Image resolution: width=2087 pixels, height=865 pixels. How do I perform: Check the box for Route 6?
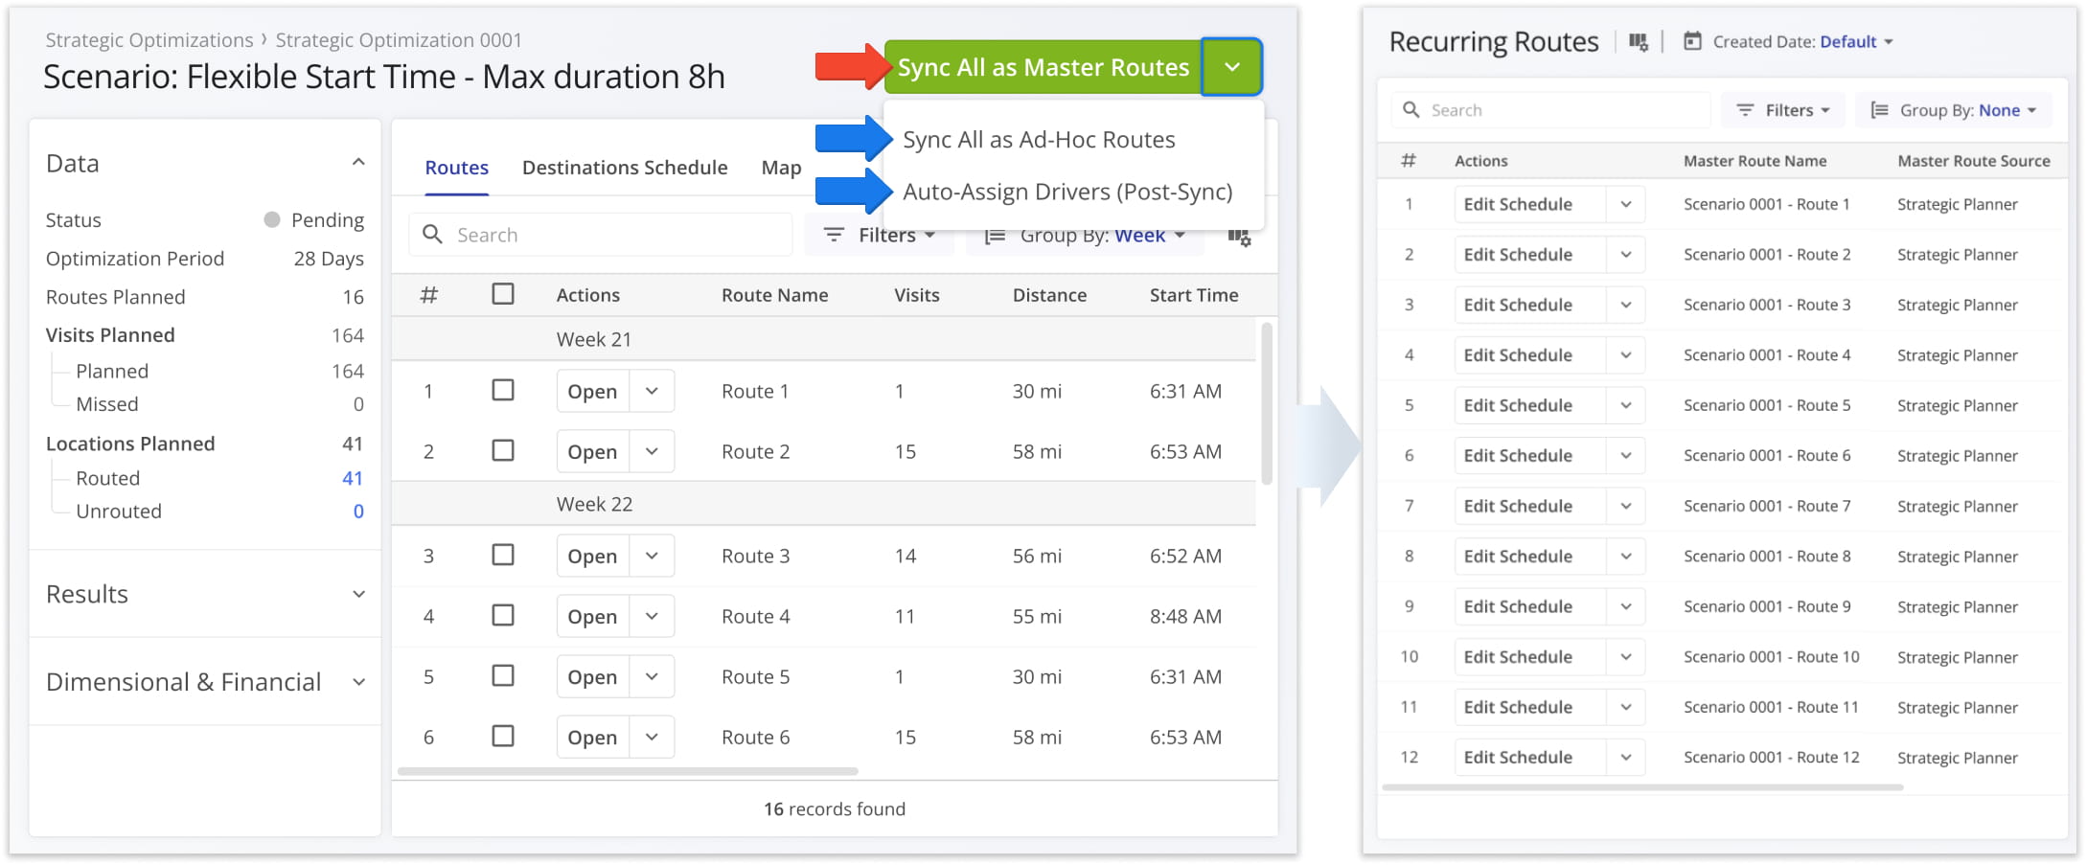click(502, 736)
